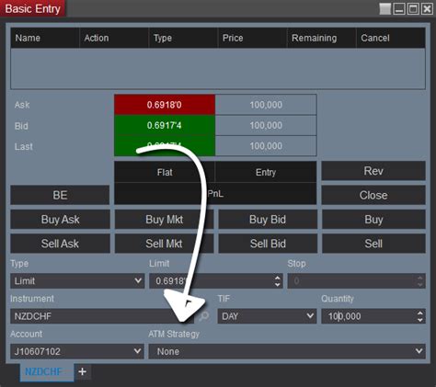This screenshot has height=387, width=436.
Task: Click the Limit price stepper arrows
Action: (x=278, y=281)
